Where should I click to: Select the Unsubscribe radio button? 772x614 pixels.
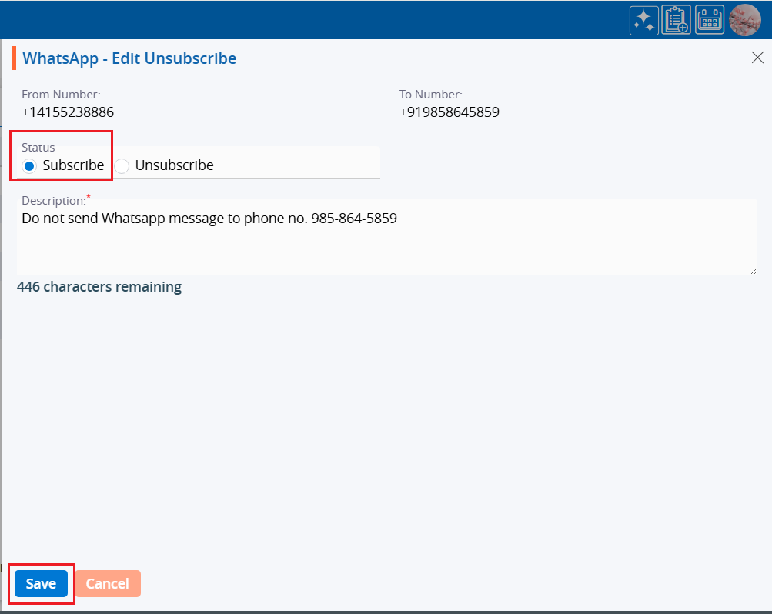[122, 165]
